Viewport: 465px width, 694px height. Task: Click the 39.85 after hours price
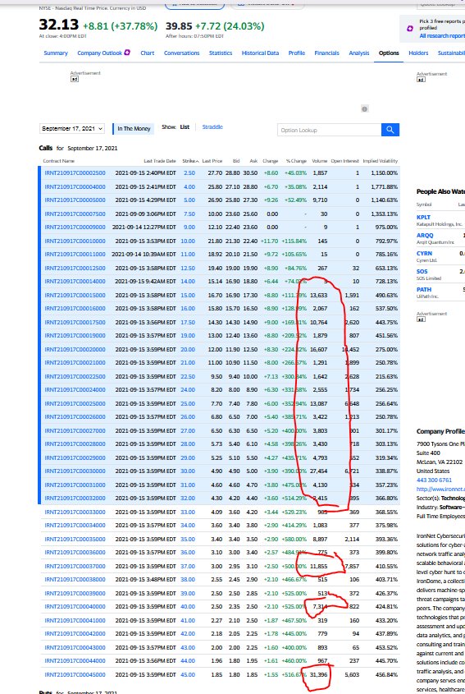[179, 26]
